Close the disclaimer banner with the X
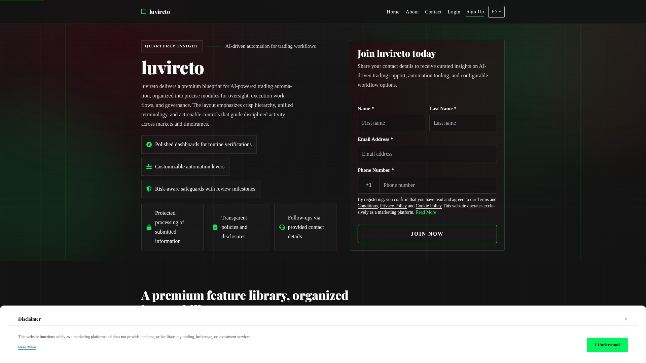646x363 pixels. pos(626,319)
